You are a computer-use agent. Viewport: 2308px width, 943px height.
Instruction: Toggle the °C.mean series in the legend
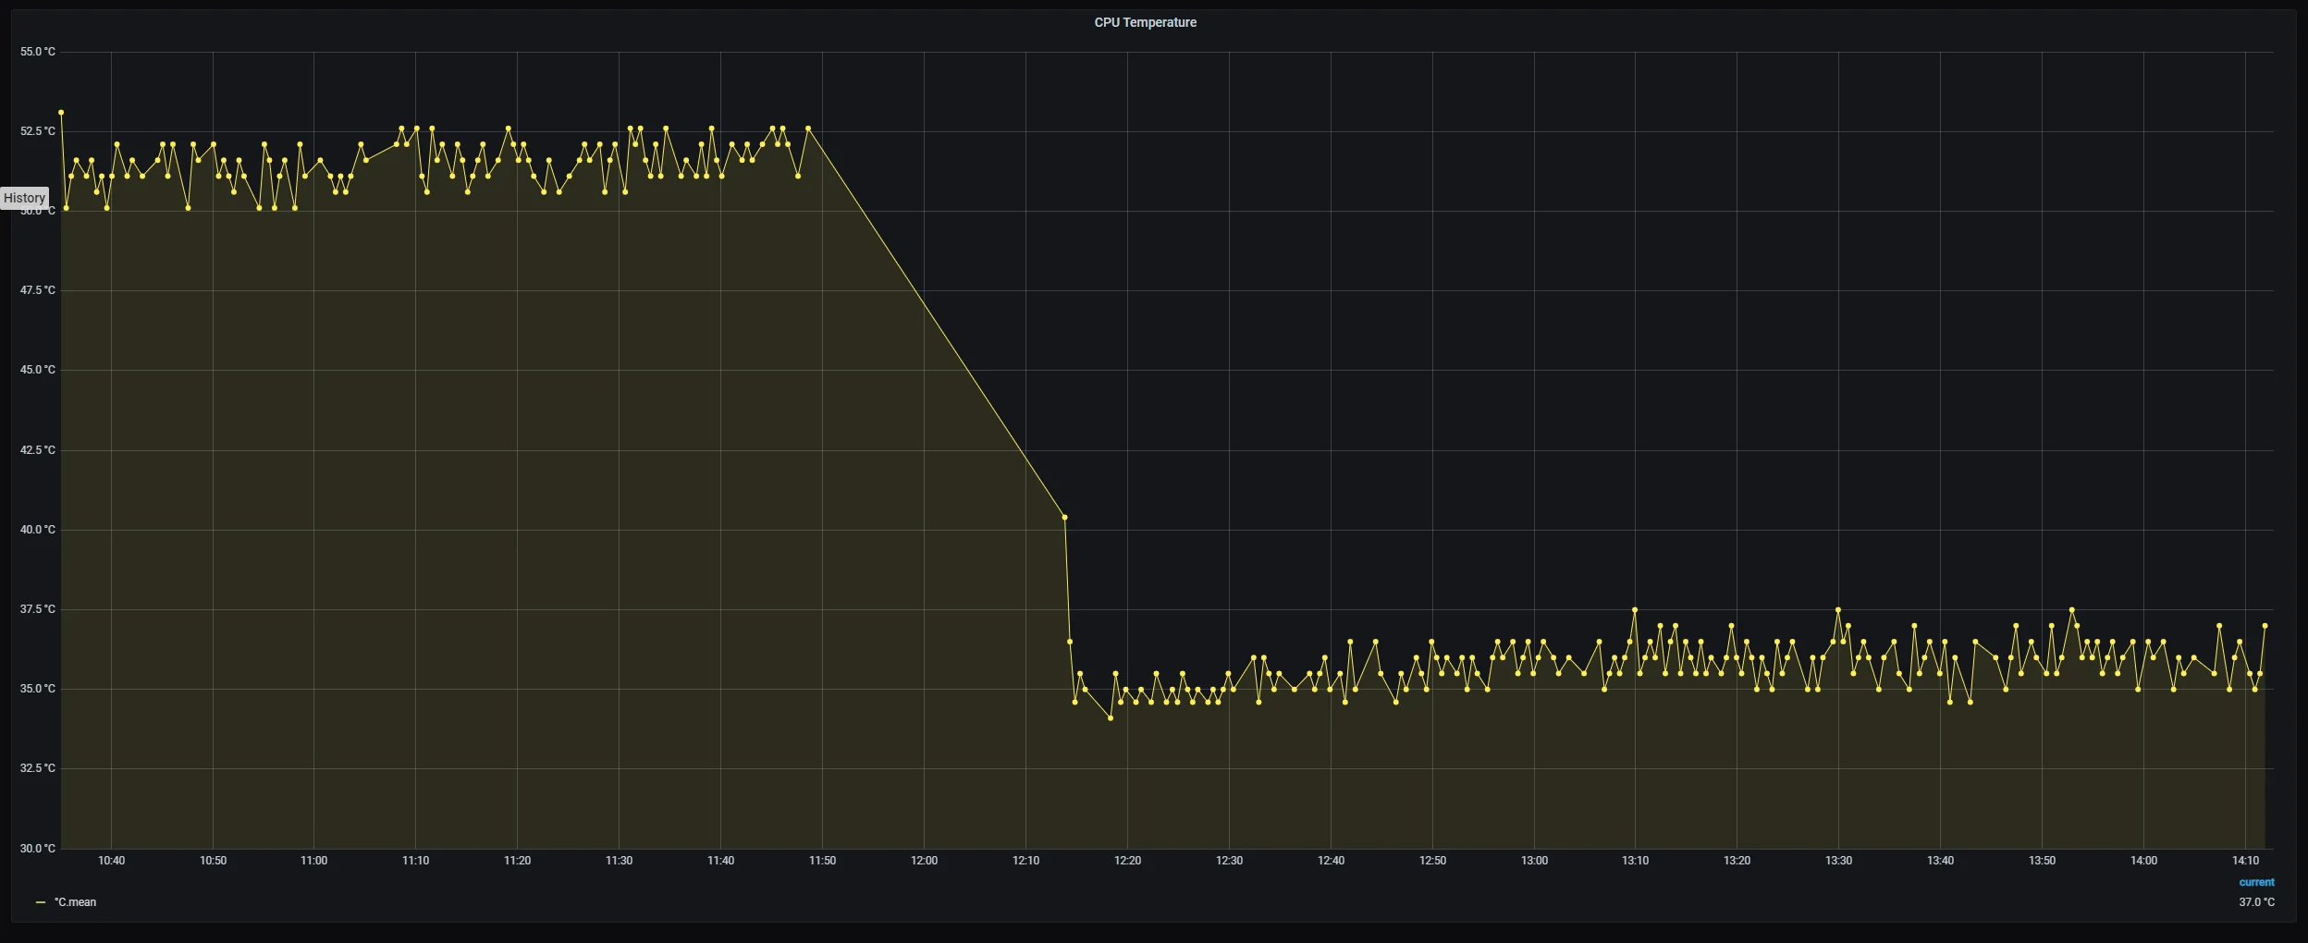(75, 902)
